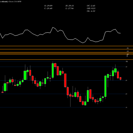The image size is (133, 133).
Task: Click the highest peak of the white indicator line
Action: point(53,27)
